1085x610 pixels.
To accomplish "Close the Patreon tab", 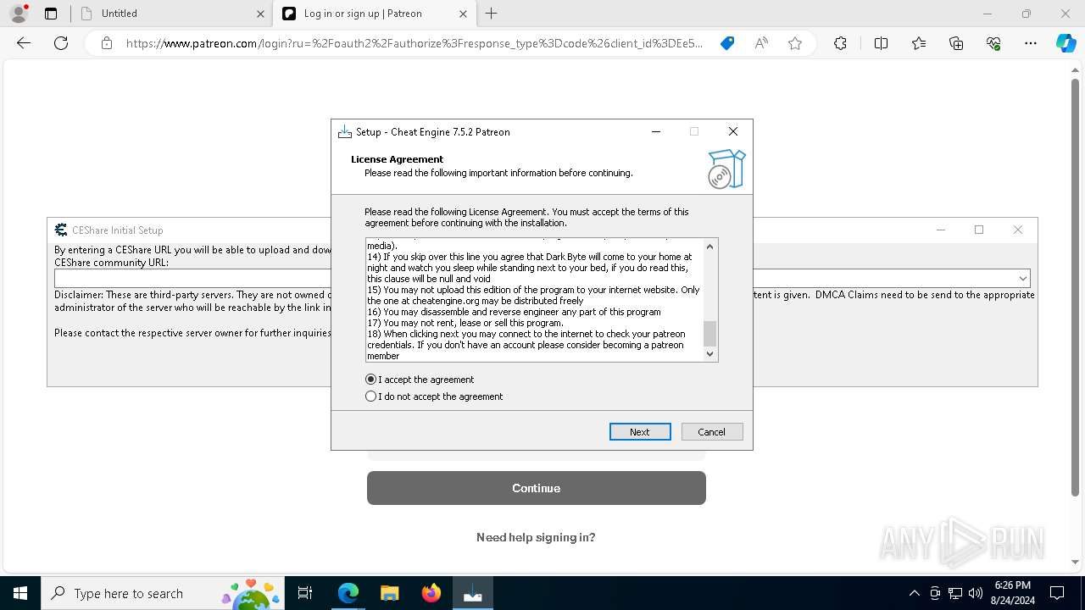I will click(x=463, y=14).
